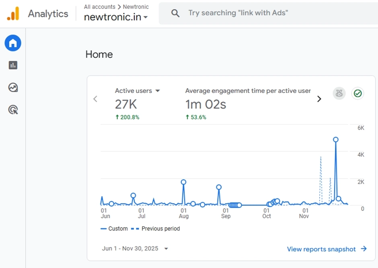Open the newtronic.in property selector

point(116,17)
